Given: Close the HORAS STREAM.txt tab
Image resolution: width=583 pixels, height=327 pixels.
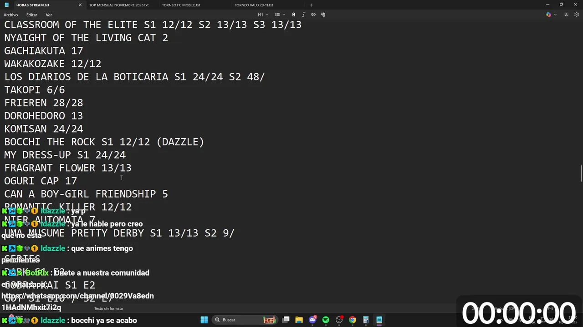Looking at the screenshot, I should pos(80,5).
